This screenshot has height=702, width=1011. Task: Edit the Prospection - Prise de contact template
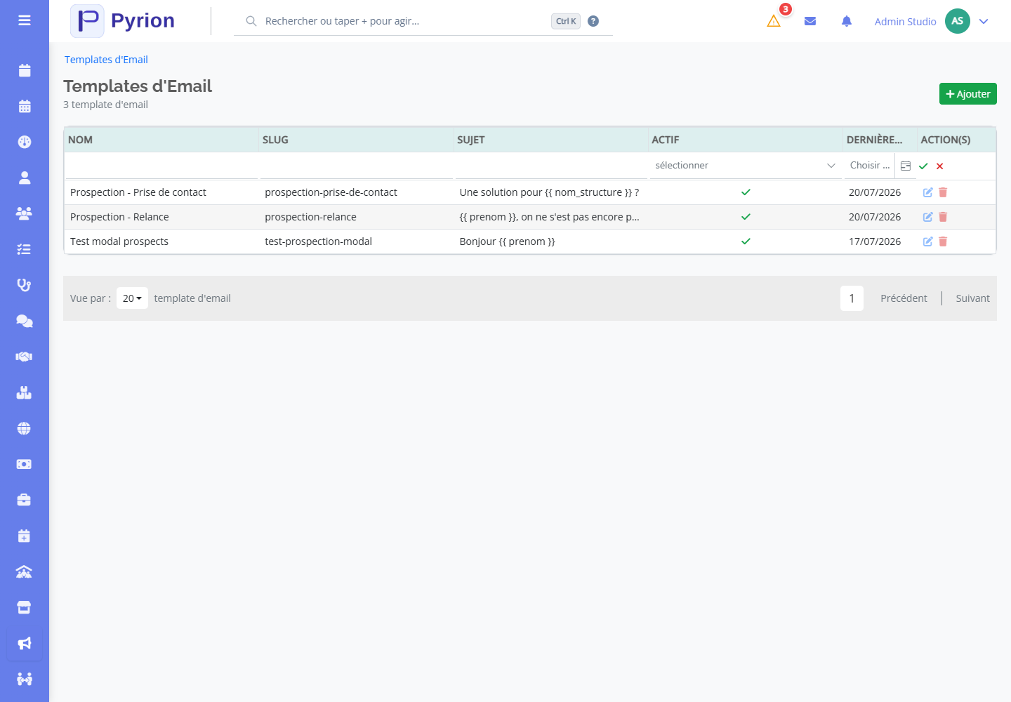coord(927,192)
